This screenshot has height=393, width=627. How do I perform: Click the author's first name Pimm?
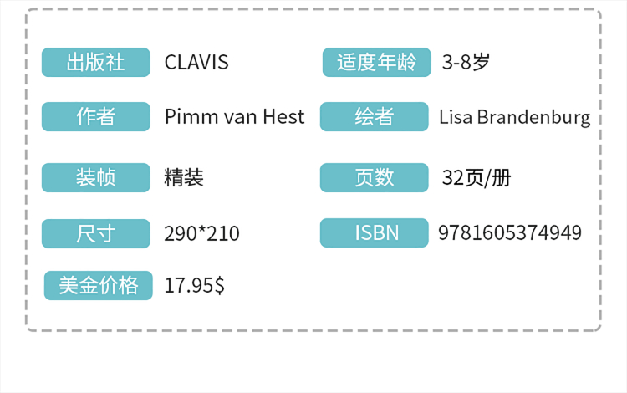189,116
